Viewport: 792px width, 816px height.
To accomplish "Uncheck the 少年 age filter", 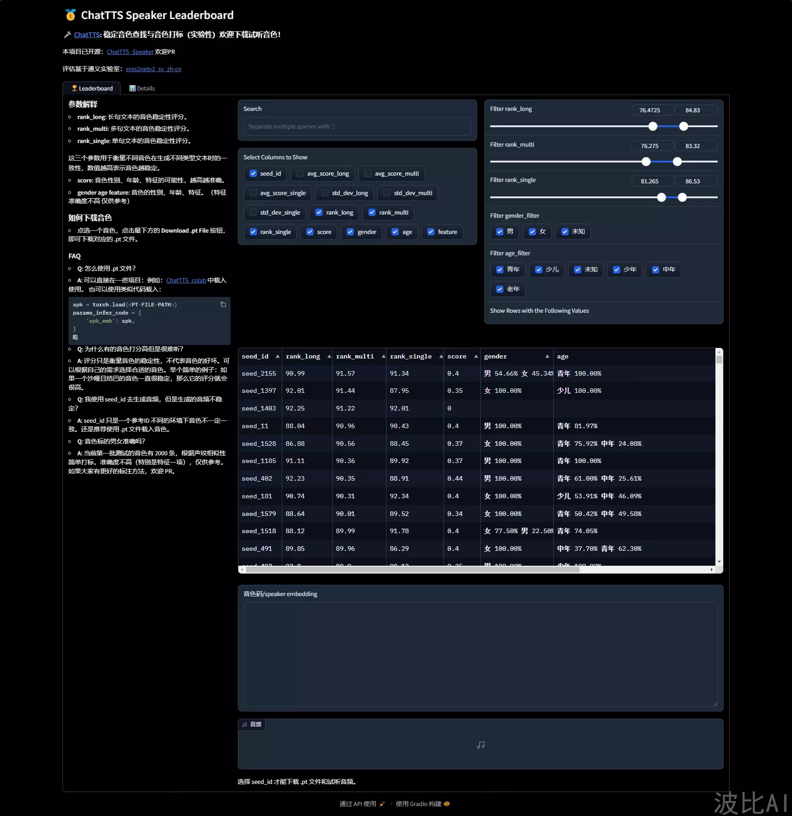I will [x=617, y=270].
